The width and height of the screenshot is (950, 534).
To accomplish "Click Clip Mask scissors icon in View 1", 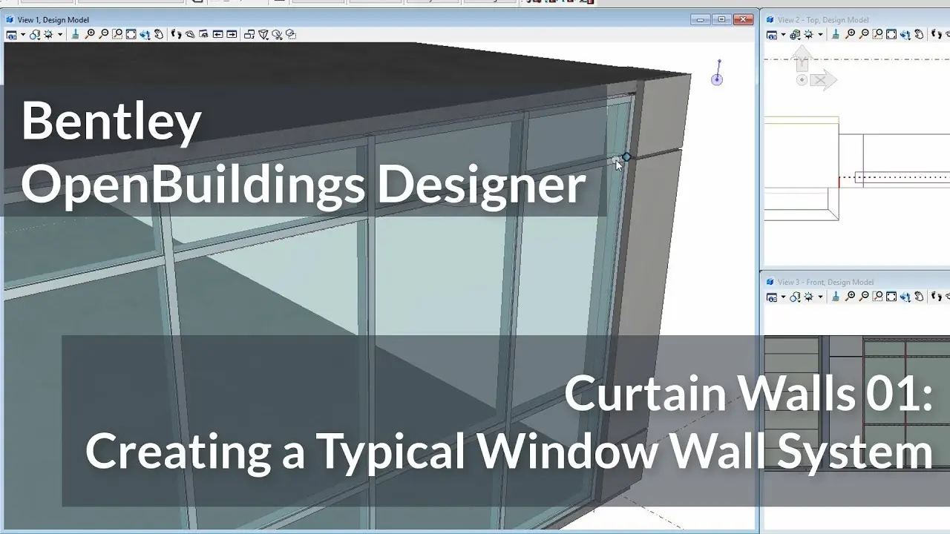I will (277, 34).
